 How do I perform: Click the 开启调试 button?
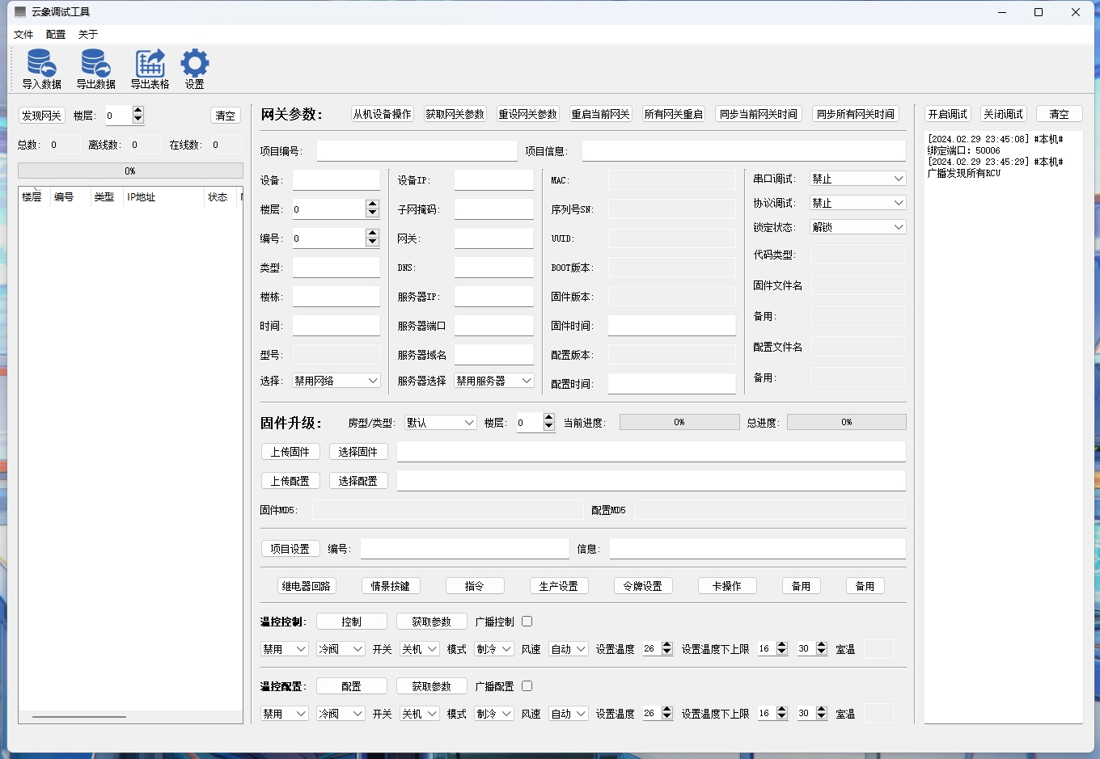tap(947, 114)
